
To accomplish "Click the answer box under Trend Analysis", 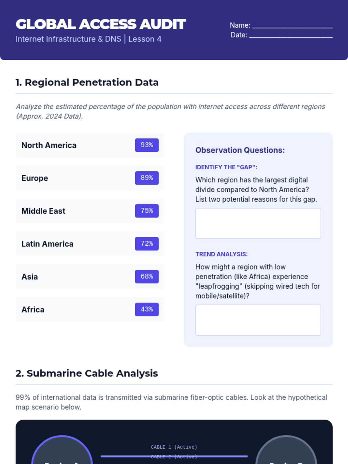I will click(x=258, y=320).
